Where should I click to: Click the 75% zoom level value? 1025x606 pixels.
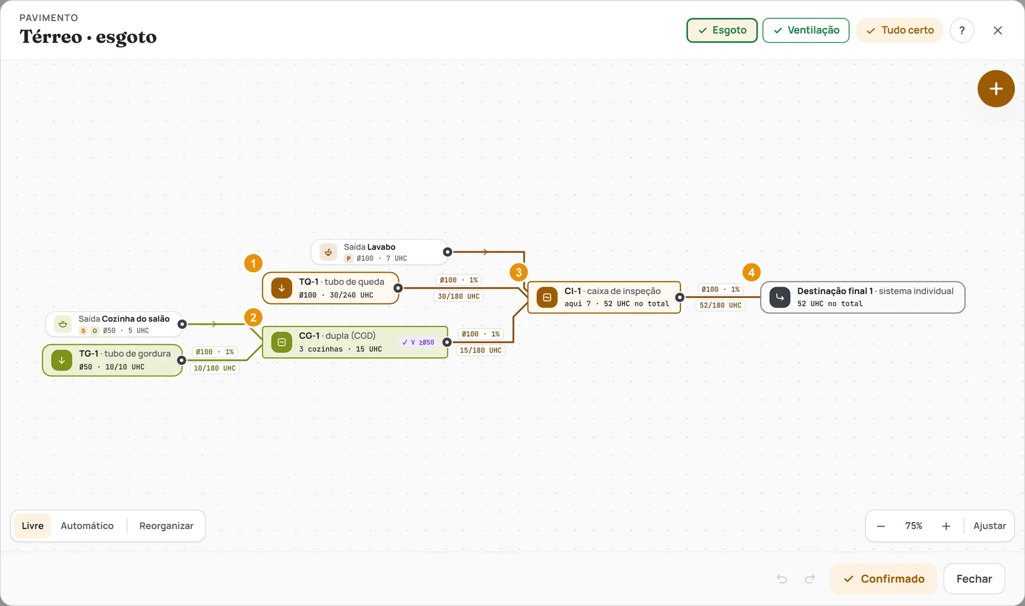tap(913, 526)
